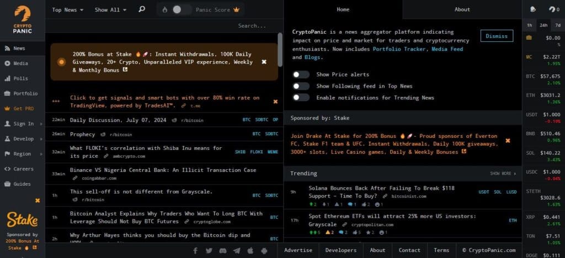Enable notifications for Trending News switch

[x=301, y=98]
